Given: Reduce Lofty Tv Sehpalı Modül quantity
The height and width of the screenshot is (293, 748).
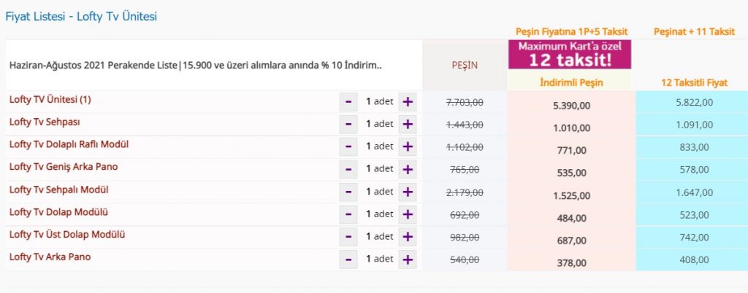Looking at the screenshot, I should pos(348,192).
